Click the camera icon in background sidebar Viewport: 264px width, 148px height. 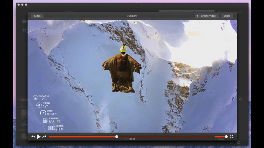coord(24,22)
